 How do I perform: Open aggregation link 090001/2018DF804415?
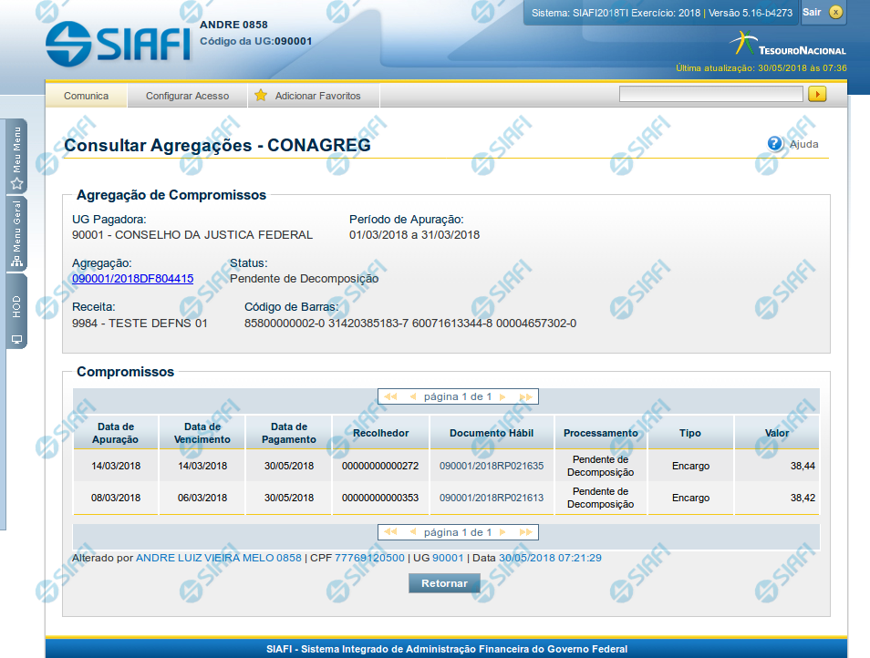(x=132, y=279)
